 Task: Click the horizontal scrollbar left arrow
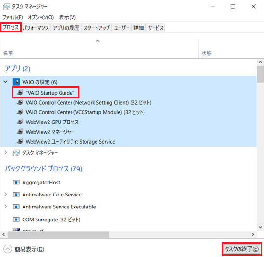point(4,234)
